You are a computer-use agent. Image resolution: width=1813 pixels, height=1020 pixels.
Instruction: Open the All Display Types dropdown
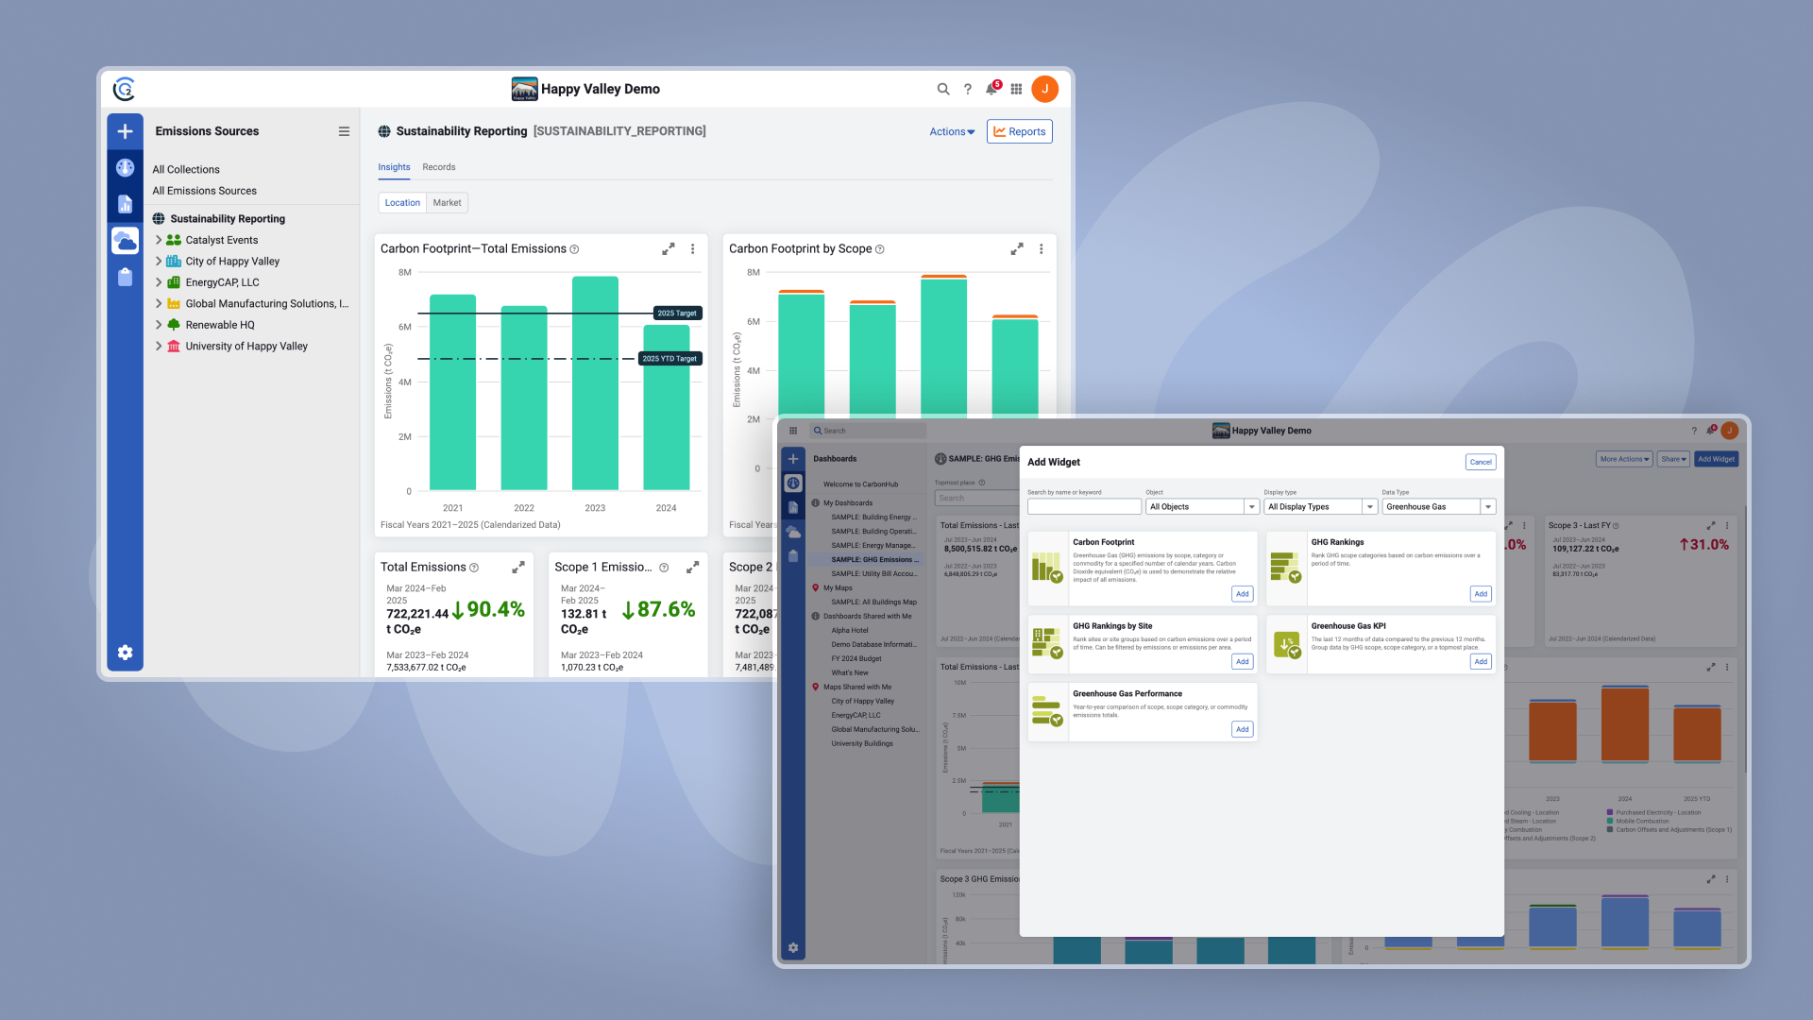pyautogui.click(x=1320, y=507)
